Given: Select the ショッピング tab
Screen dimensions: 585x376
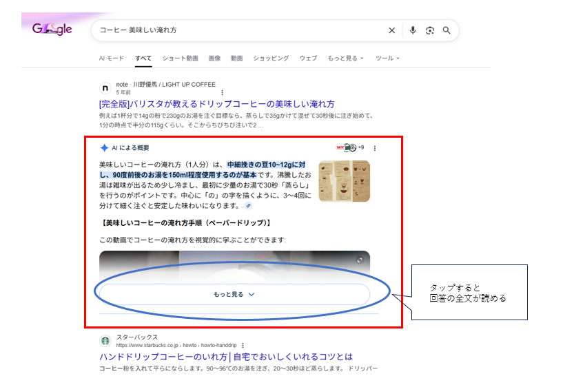Looking at the screenshot, I should tap(271, 59).
